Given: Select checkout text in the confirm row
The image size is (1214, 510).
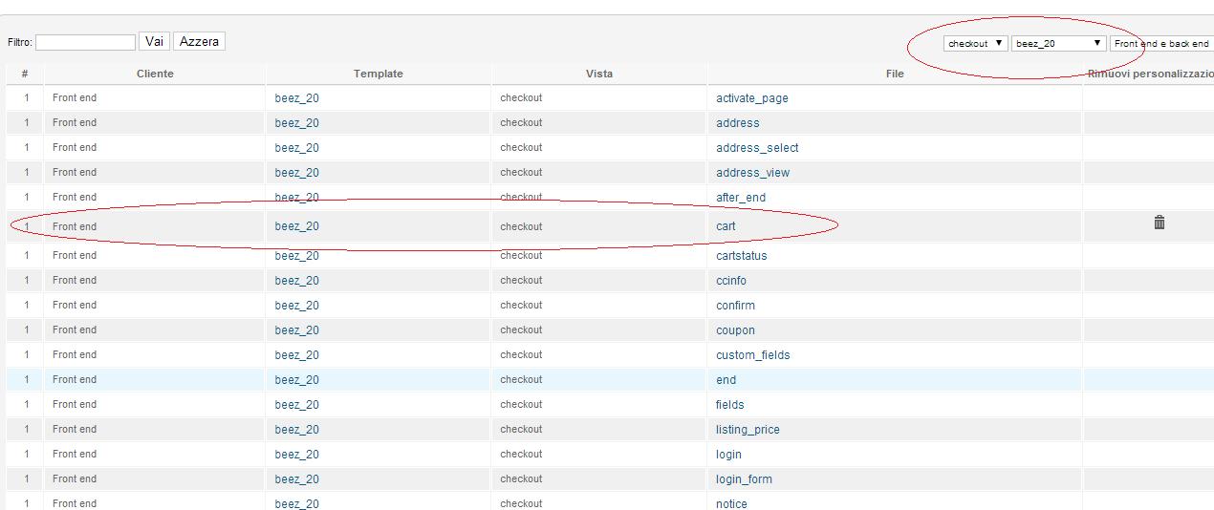Looking at the screenshot, I should tap(521, 305).
